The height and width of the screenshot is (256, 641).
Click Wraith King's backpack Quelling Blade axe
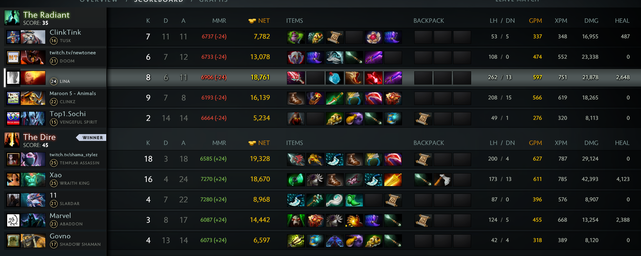click(x=443, y=180)
